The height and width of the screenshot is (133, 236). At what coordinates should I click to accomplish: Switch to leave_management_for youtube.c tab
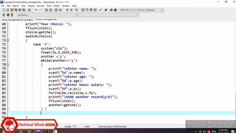(17, 20)
